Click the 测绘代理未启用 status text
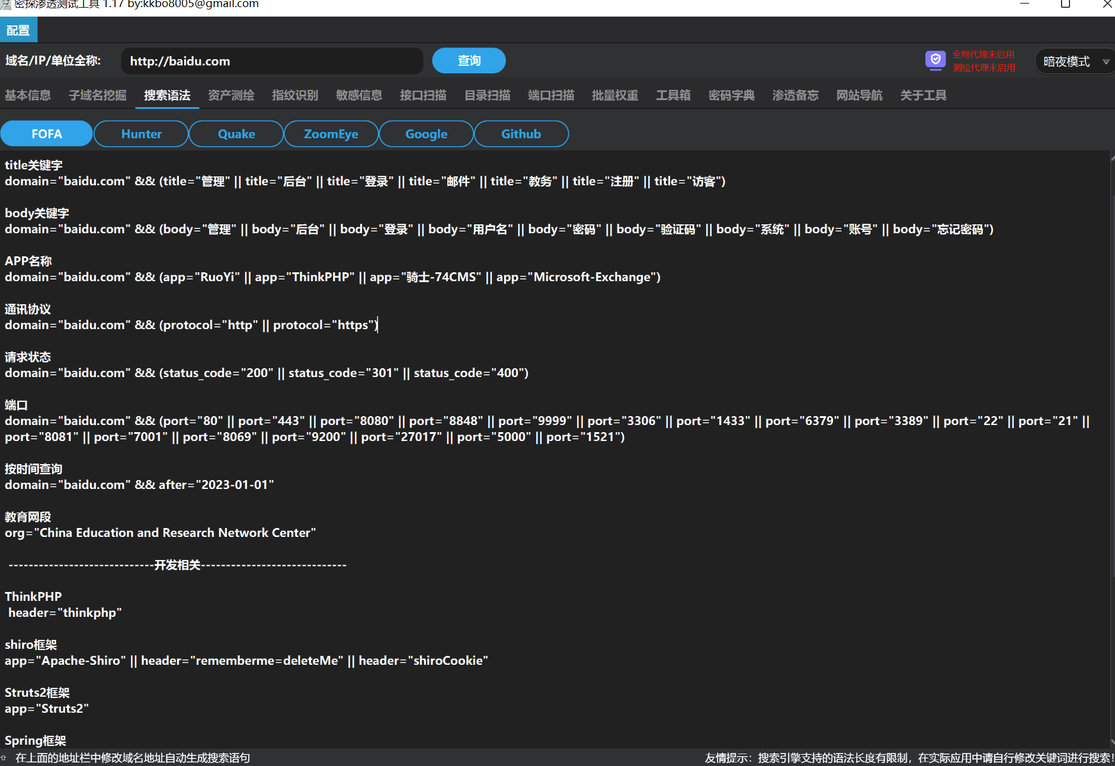Image resolution: width=1115 pixels, height=766 pixels. point(983,68)
